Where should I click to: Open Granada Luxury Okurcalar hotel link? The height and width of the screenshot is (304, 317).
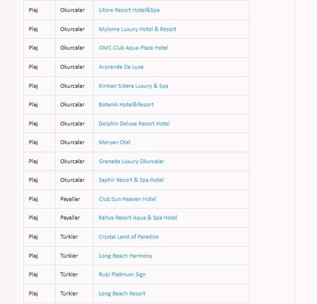[131, 161]
